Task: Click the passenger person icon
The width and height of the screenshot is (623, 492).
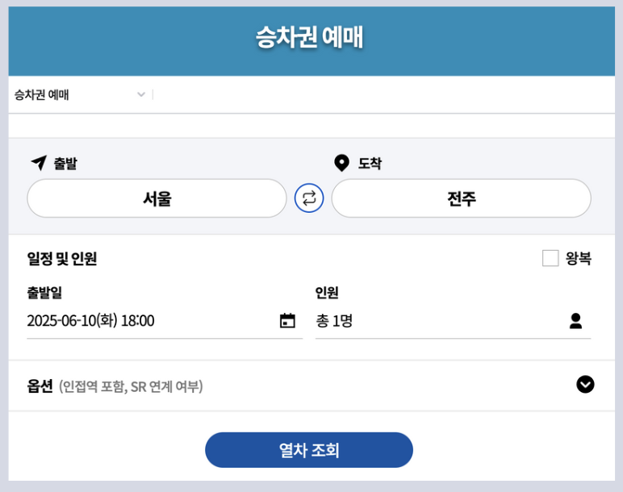Action: [575, 321]
